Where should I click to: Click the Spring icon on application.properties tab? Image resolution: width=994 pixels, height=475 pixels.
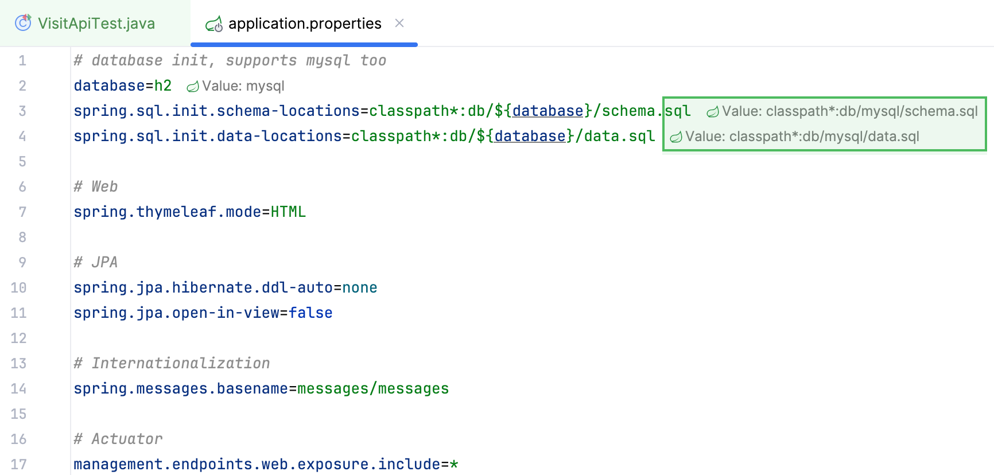pyautogui.click(x=214, y=24)
